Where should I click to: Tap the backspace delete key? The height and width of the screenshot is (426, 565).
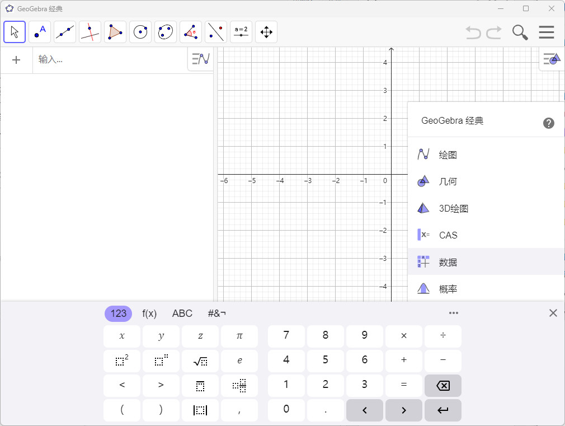(x=443, y=385)
